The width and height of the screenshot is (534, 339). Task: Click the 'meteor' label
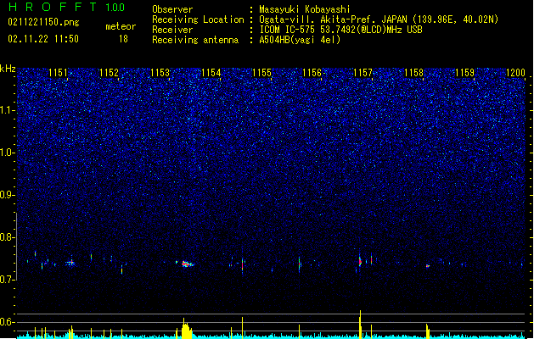point(121,26)
